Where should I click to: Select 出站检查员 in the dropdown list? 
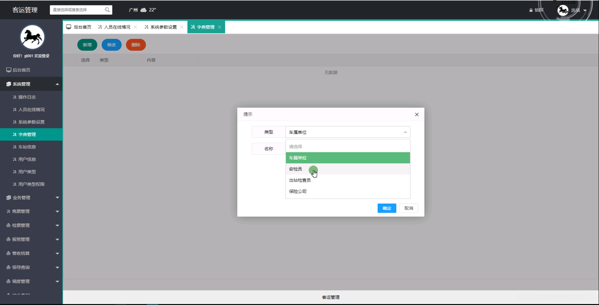[348, 180]
